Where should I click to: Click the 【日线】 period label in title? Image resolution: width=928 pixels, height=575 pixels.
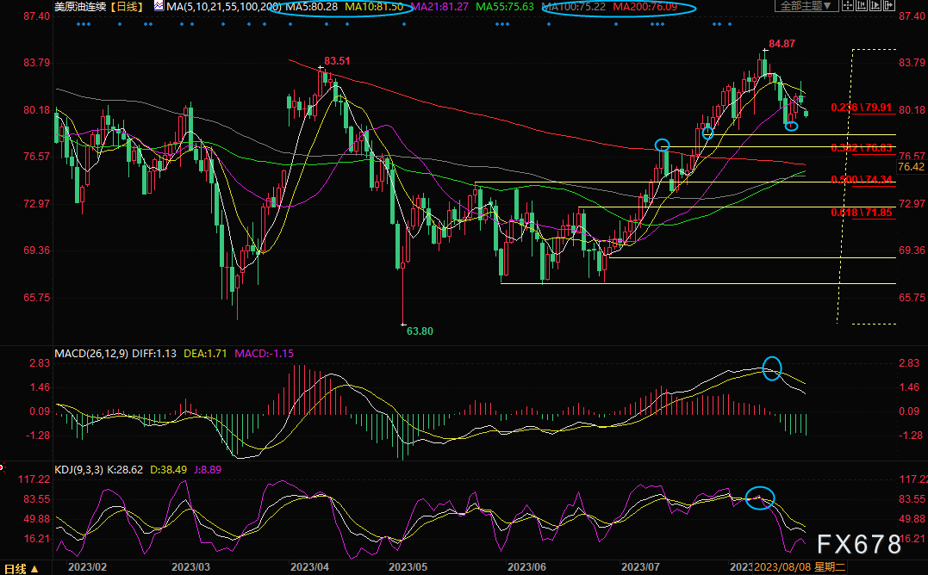tap(127, 7)
